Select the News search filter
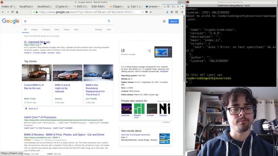278x156 pixels. point(57,29)
